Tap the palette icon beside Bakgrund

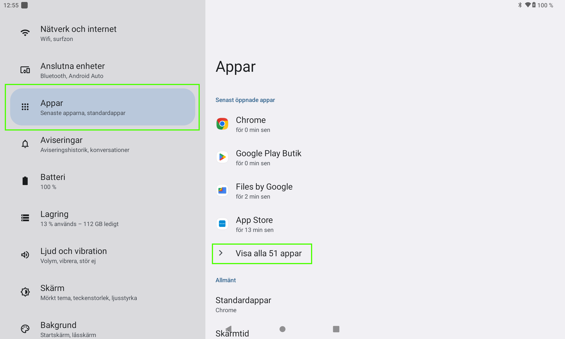(x=25, y=329)
